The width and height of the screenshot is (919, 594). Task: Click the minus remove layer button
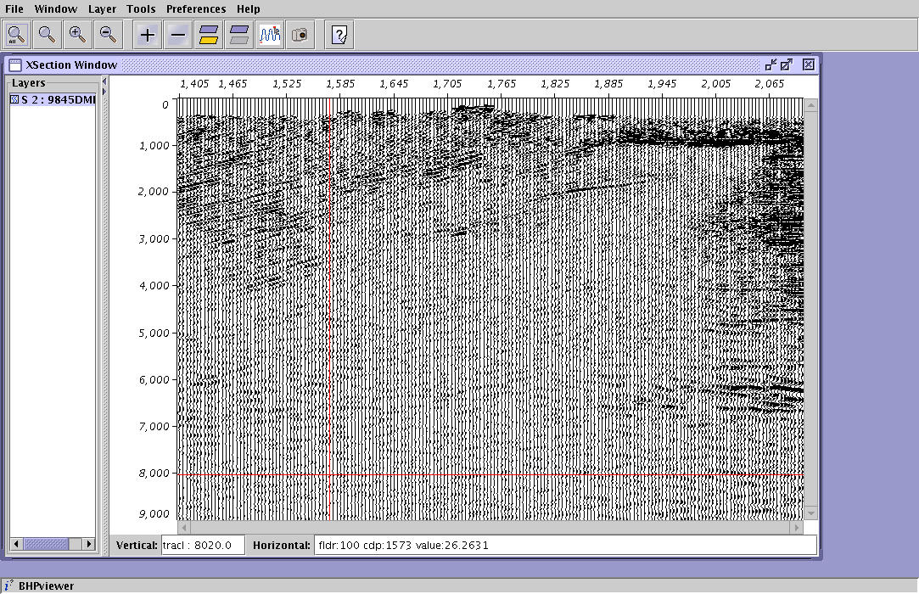(x=177, y=35)
